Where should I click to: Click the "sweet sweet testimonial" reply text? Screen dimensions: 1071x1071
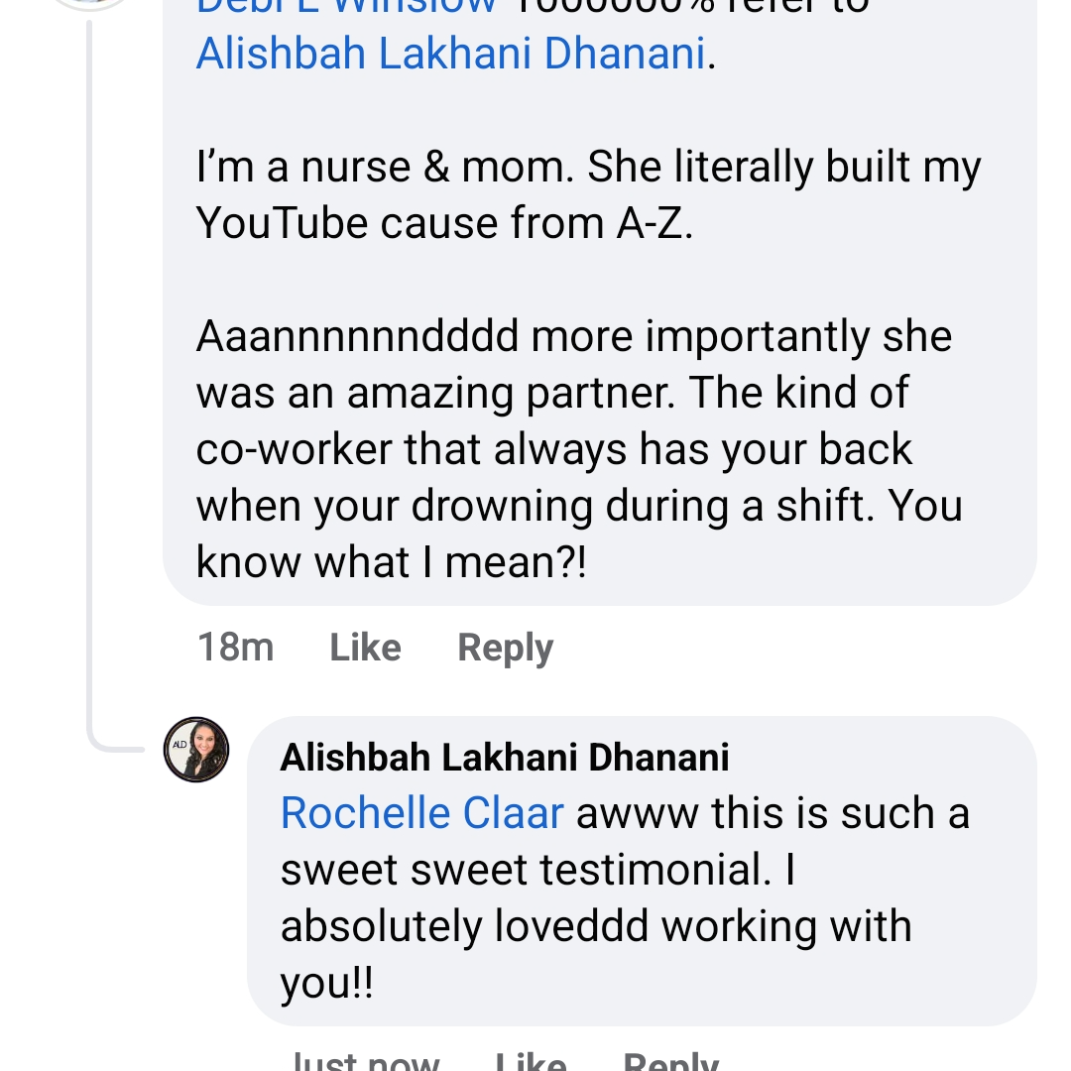(526, 870)
